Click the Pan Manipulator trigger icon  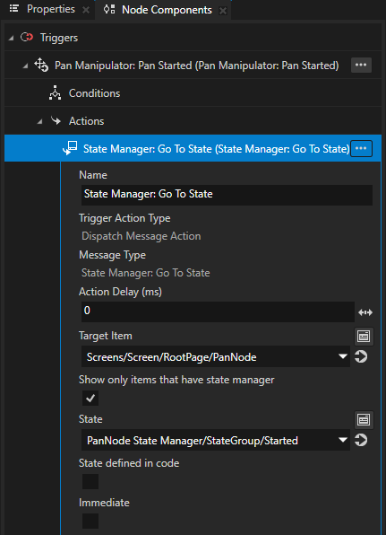coord(41,65)
